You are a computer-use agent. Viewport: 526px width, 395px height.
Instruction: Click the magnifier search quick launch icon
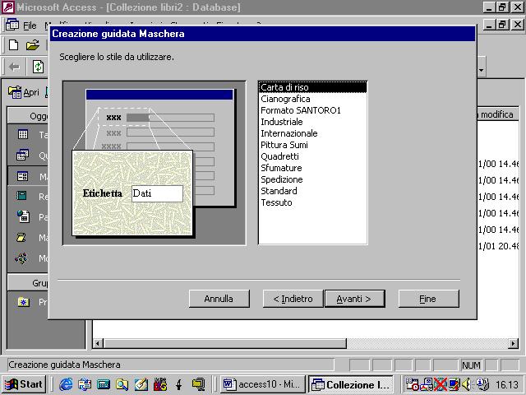pyautogui.click(x=122, y=384)
